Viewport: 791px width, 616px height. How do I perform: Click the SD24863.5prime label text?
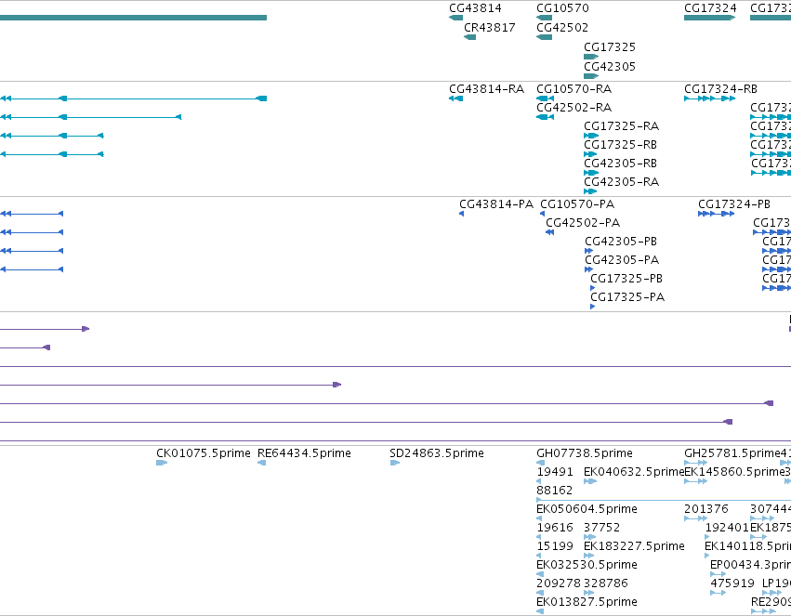pos(437,453)
